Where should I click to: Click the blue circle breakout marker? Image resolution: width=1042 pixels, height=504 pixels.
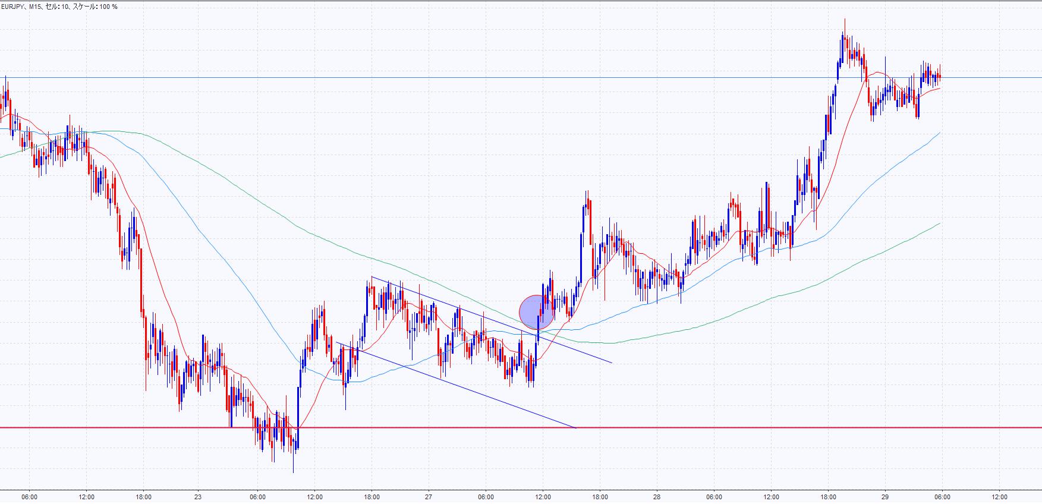pos(536,312)
